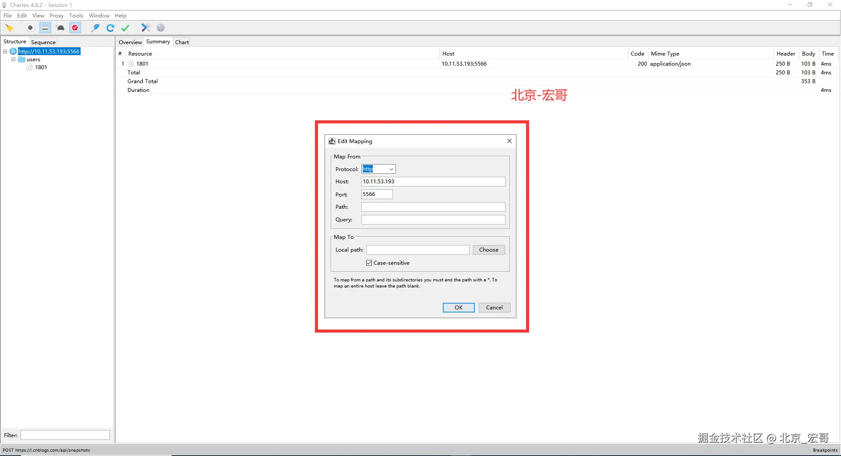841x456 pixels.
Task: Click the 353 B grand total value
Action: coord(808,81)
